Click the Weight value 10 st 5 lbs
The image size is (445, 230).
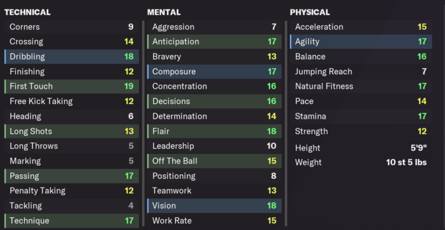click(x=406, y=162)
